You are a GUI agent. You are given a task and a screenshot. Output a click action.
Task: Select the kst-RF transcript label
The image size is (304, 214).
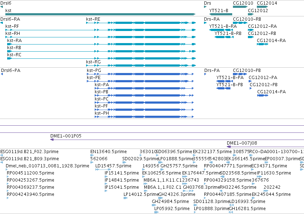pyautogui.click(x=12, y=26)
